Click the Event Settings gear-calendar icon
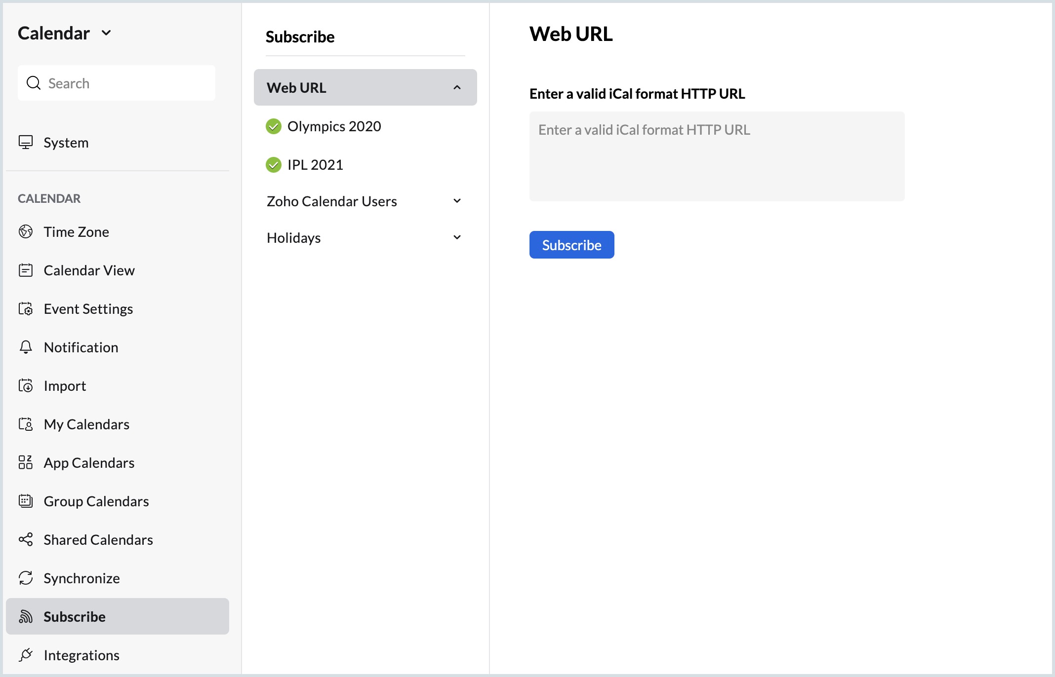 [26, 309]
